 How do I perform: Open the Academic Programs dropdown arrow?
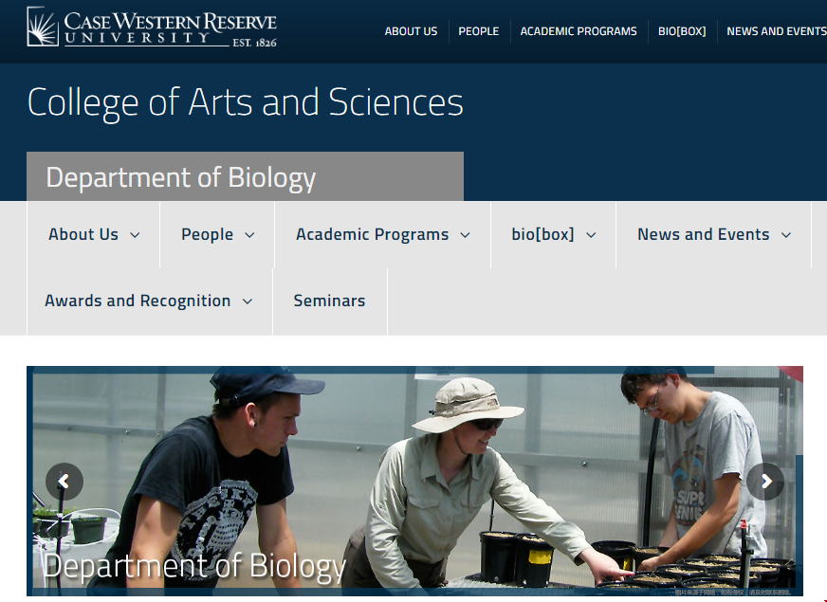click(x=465, y=235)
